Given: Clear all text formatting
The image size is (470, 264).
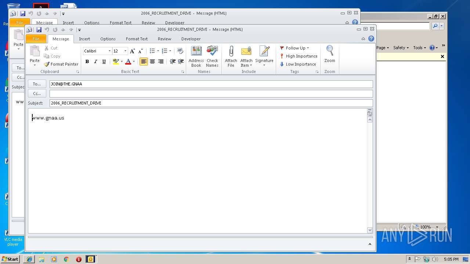Looking at the screenshot, I should pos(180,51).
